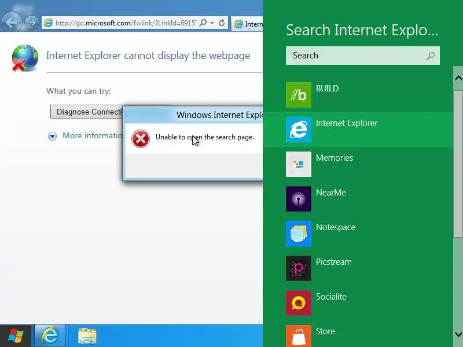The height and width of the screenshot is (347, 463).
Task: Select the Socialite app icon
Action: [299, 303]
